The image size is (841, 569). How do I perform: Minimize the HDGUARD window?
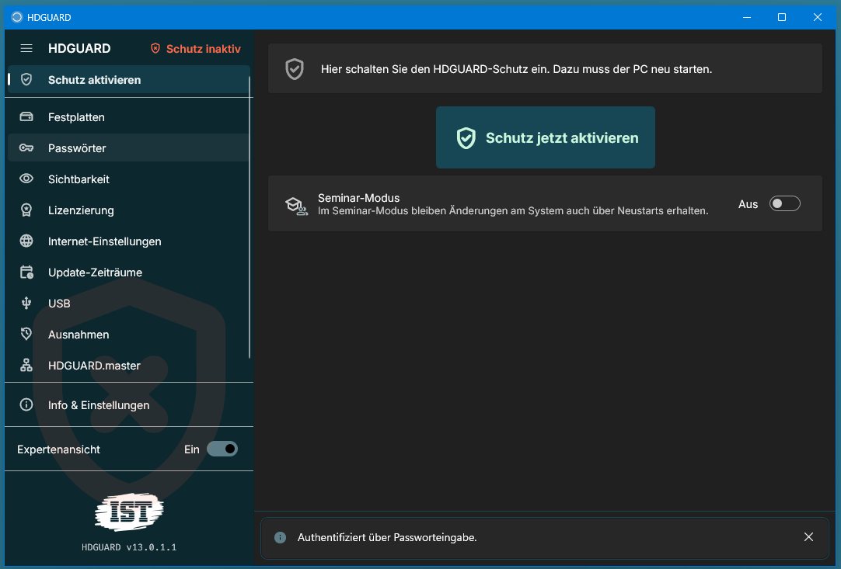click(747, 17)
